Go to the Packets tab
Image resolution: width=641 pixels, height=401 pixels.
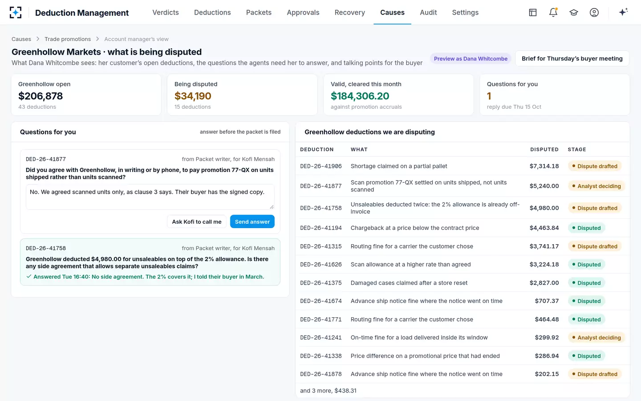(x=259, y=12)
